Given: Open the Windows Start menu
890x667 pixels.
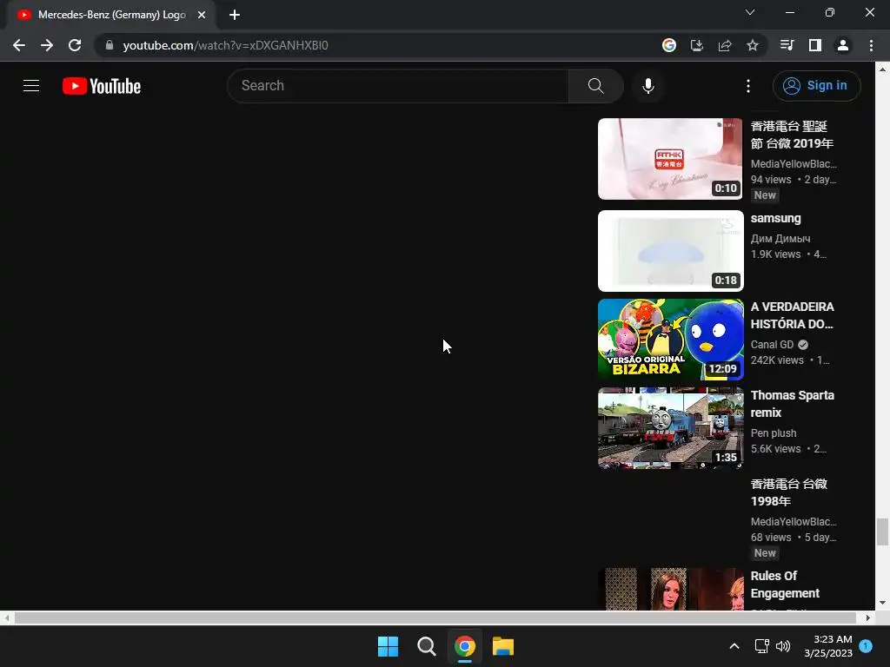Looking at the screenshot, I should pyautogui.click(x=389, y=646).
